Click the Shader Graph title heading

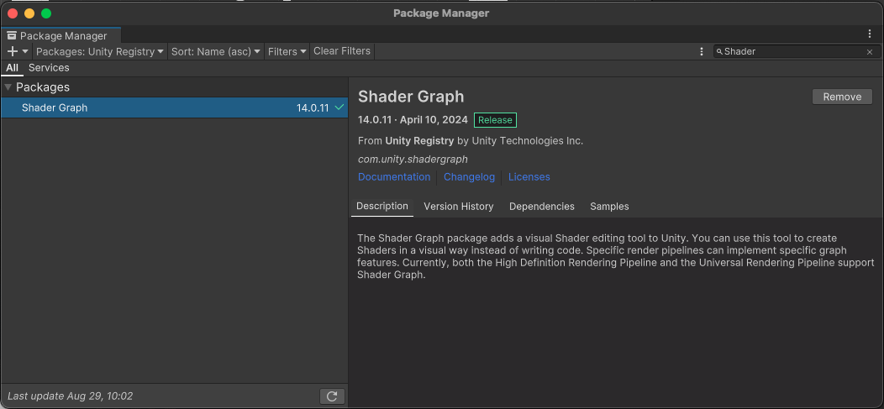pyautogui.click(x=411, y=97)
